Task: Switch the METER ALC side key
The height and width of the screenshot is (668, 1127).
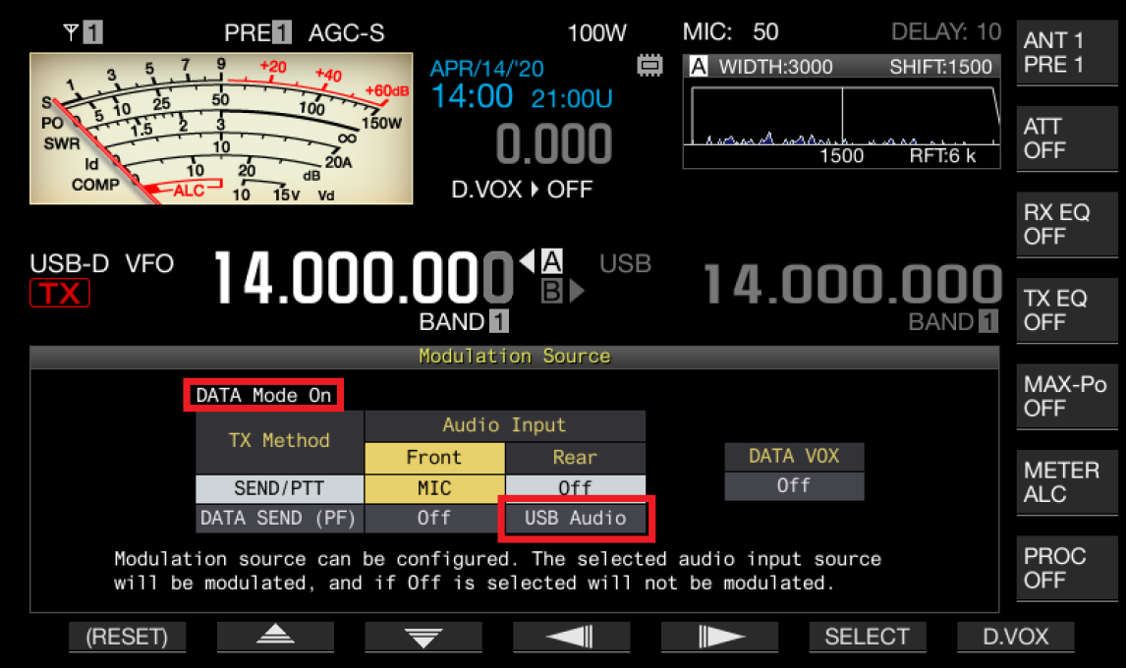Action: point(1067,482)
